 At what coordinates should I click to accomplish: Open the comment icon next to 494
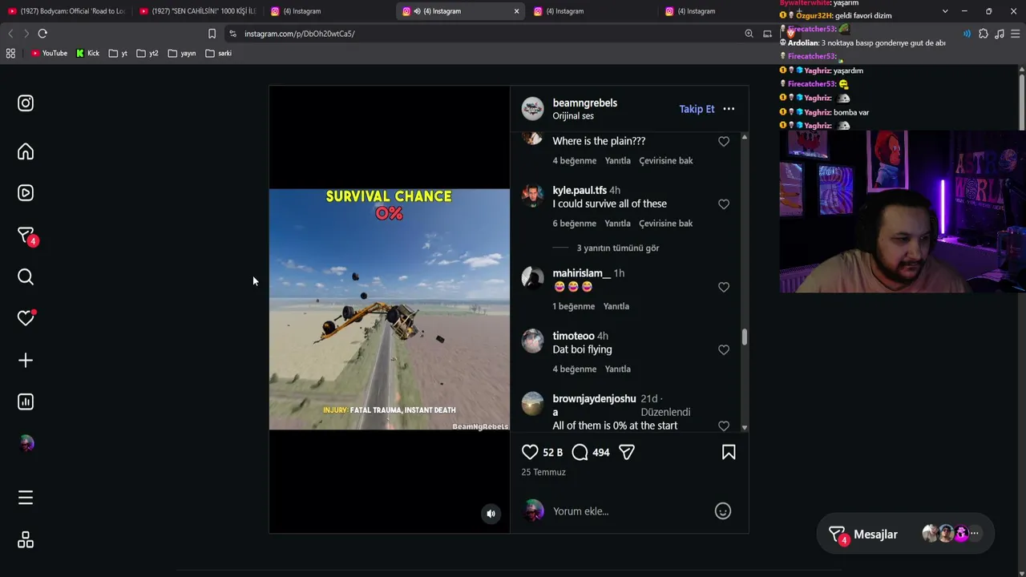click(580, 452)
